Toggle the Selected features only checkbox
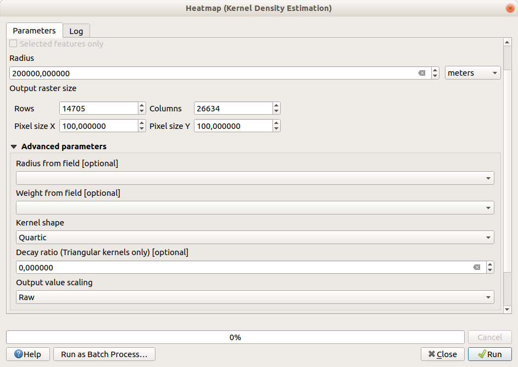The width and height of the screenshot is (518, 367). click(14, 44)
